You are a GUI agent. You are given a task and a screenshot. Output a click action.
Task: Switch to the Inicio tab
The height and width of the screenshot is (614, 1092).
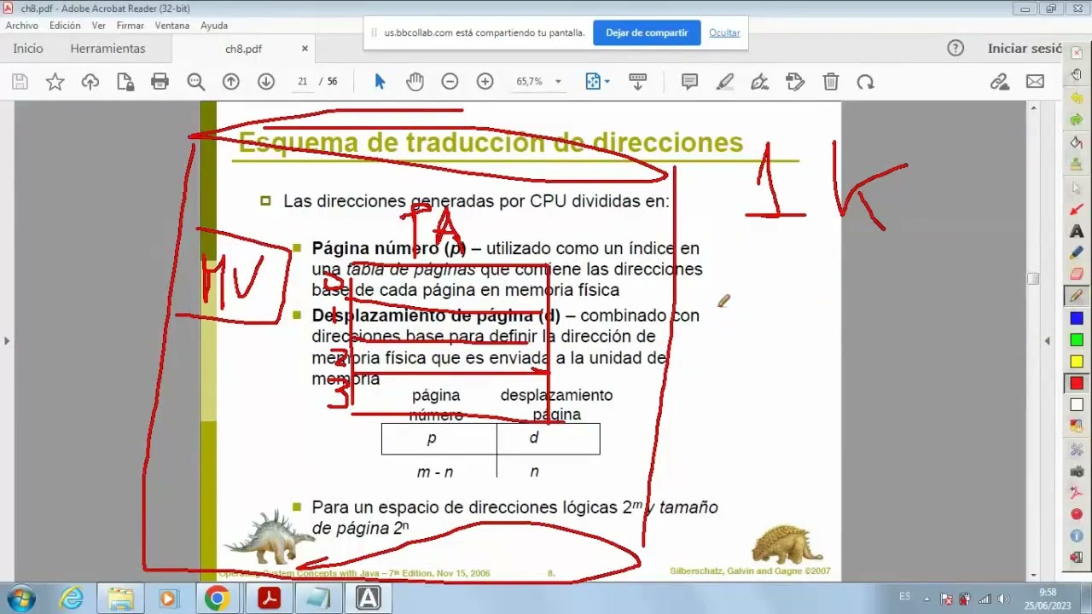[x=28, y=49]
